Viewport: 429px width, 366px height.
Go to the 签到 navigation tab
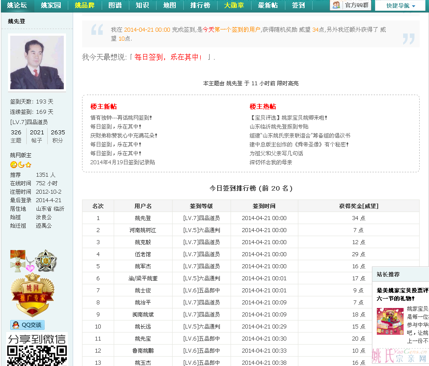tap(298, 5)
